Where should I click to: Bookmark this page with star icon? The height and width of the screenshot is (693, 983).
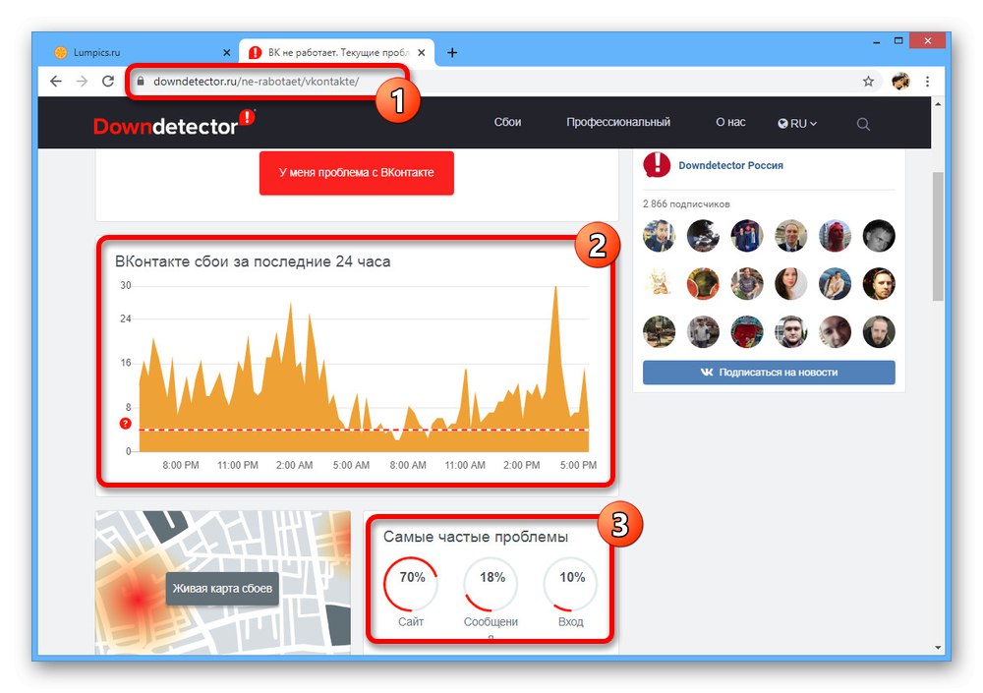tap(868, 81)
